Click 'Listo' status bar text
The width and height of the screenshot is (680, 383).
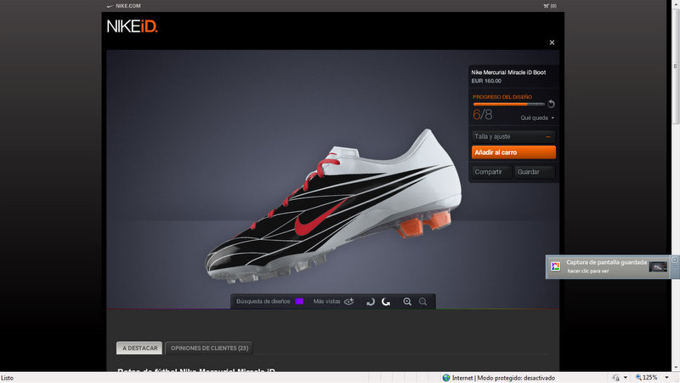coord(8,378)
